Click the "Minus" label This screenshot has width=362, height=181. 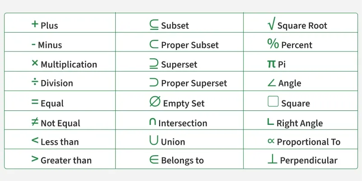pyautogui.click(x=50, y=45)
